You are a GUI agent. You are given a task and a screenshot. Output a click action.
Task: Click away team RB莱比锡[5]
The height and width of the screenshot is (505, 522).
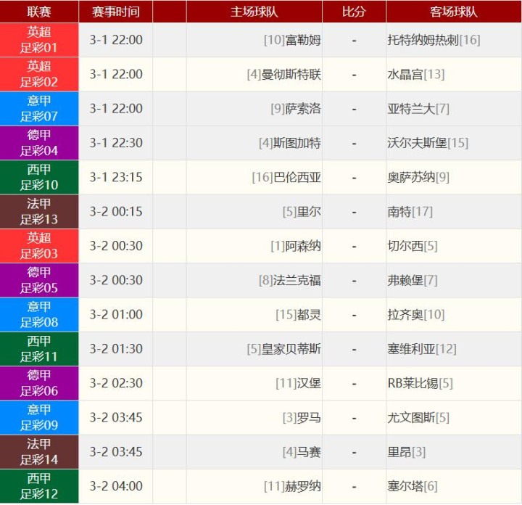[420, 383]
